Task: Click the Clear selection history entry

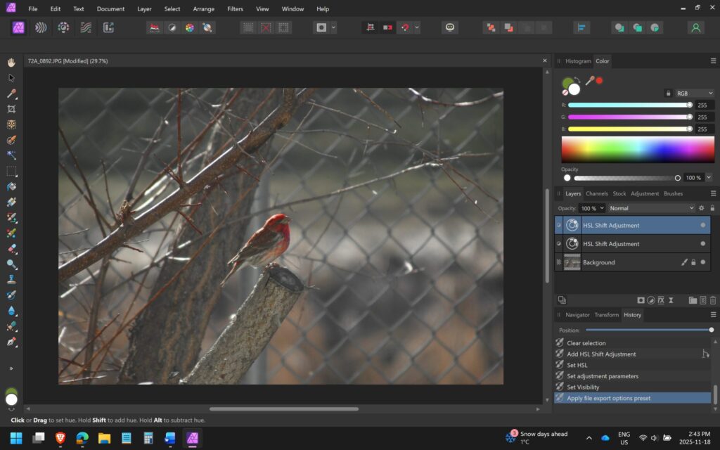Action: (x=586, y=343)
